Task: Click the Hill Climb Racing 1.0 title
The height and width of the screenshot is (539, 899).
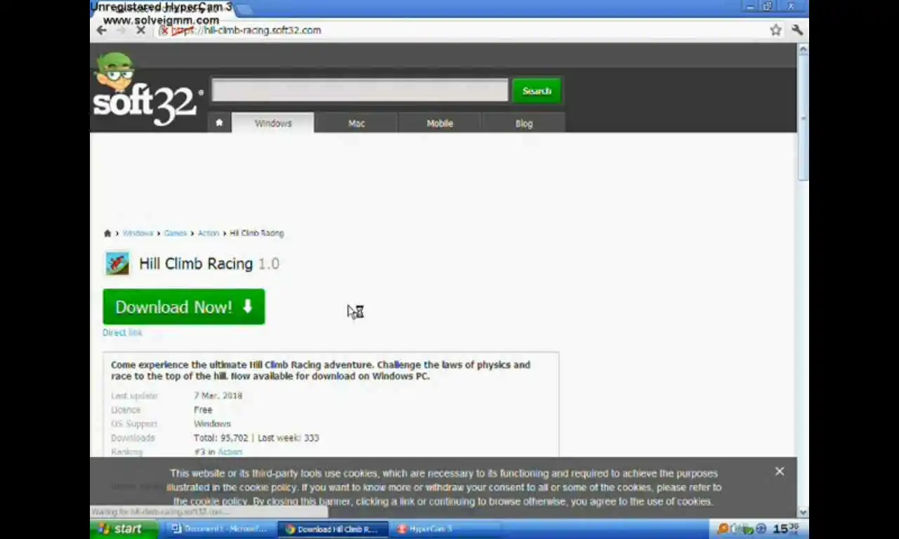Action: tap(209, 264)
